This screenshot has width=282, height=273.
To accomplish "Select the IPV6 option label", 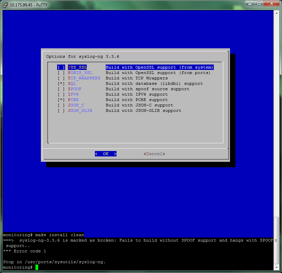I will (73, 94).
